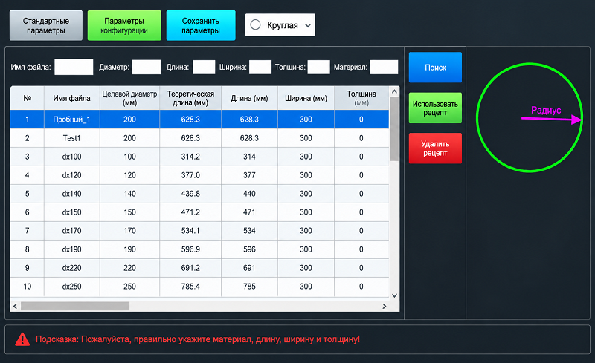595x363 pixels.
Task: Click the table scroll down arrow
Action: pyautogui.click(x=394, y=295)
